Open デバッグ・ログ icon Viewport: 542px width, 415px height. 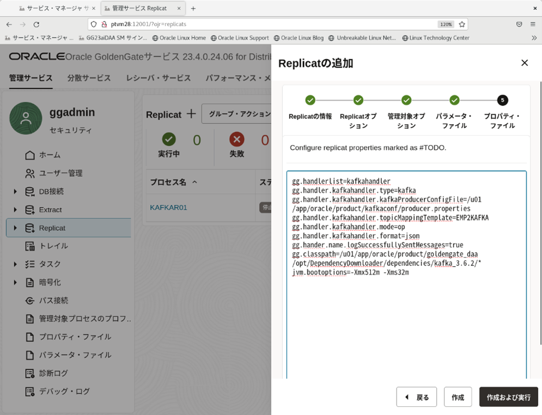(x=30, y=392)
